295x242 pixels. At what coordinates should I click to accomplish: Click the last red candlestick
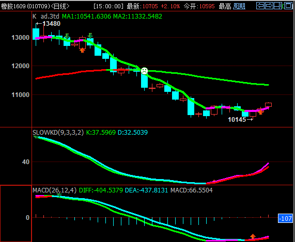tap(268, 105)
